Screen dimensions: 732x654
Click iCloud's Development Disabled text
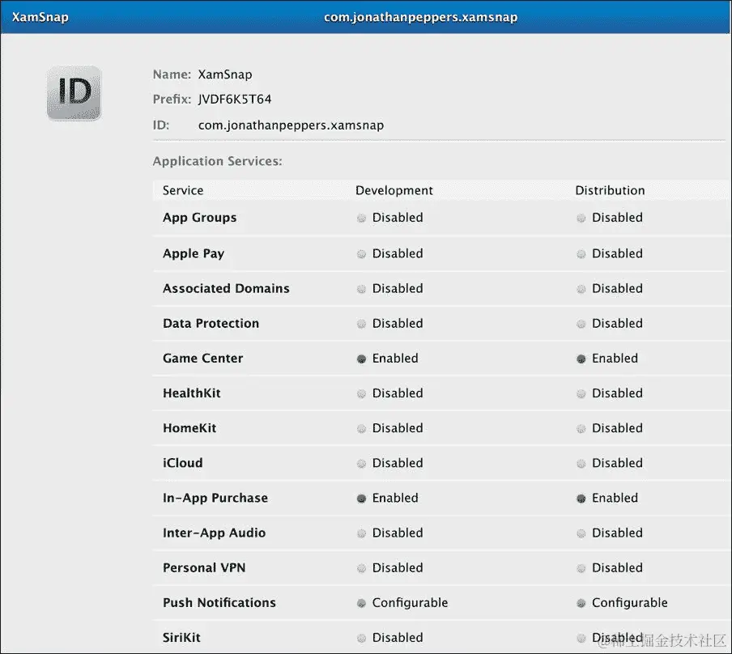tap(398, 463)
